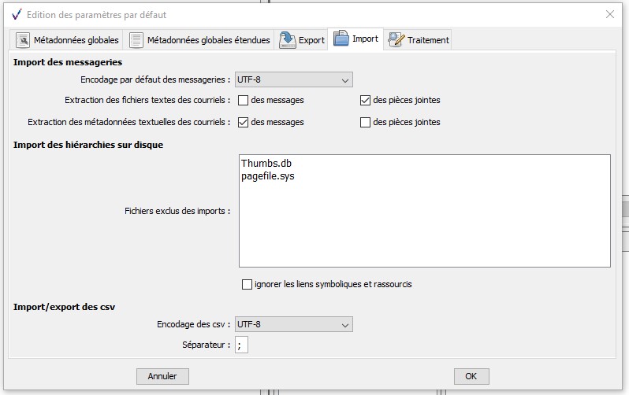Screen dimensions: 629x395
Task: Enable text file extraction for messages
Action: 243,100
